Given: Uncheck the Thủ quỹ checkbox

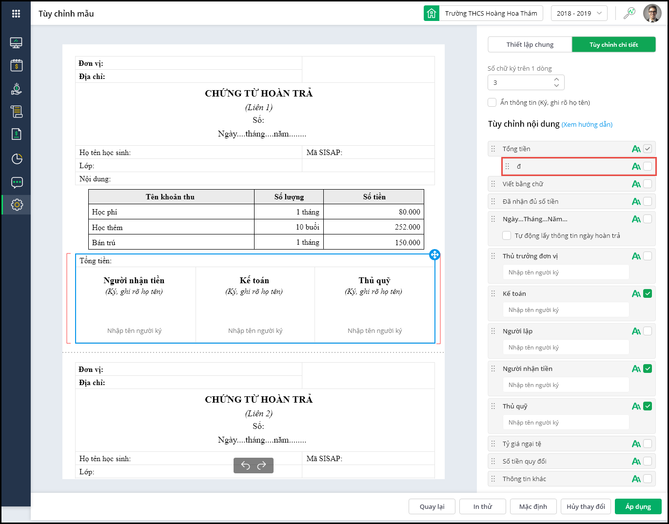Looking at the screenshot, I should (x=648, y=406).
